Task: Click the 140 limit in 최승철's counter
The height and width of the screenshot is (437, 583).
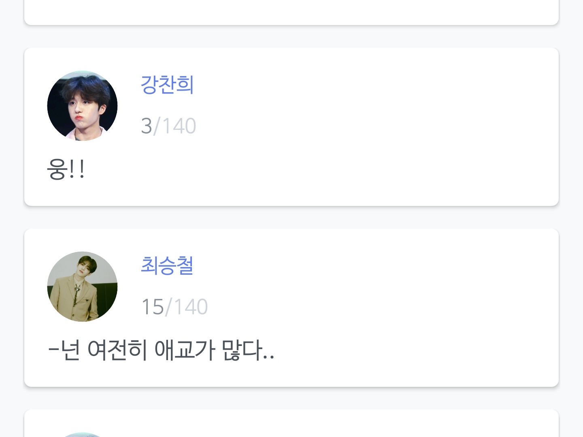Action: point(191,307)
